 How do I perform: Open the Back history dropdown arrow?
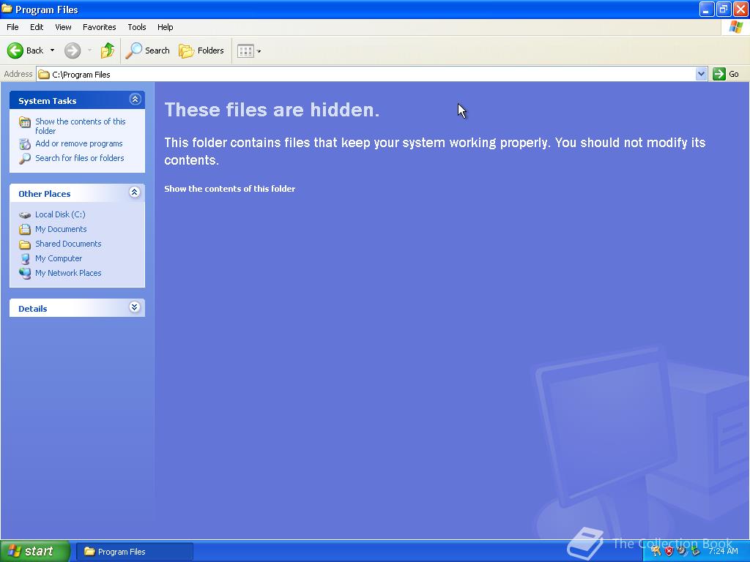click(52, 50)
